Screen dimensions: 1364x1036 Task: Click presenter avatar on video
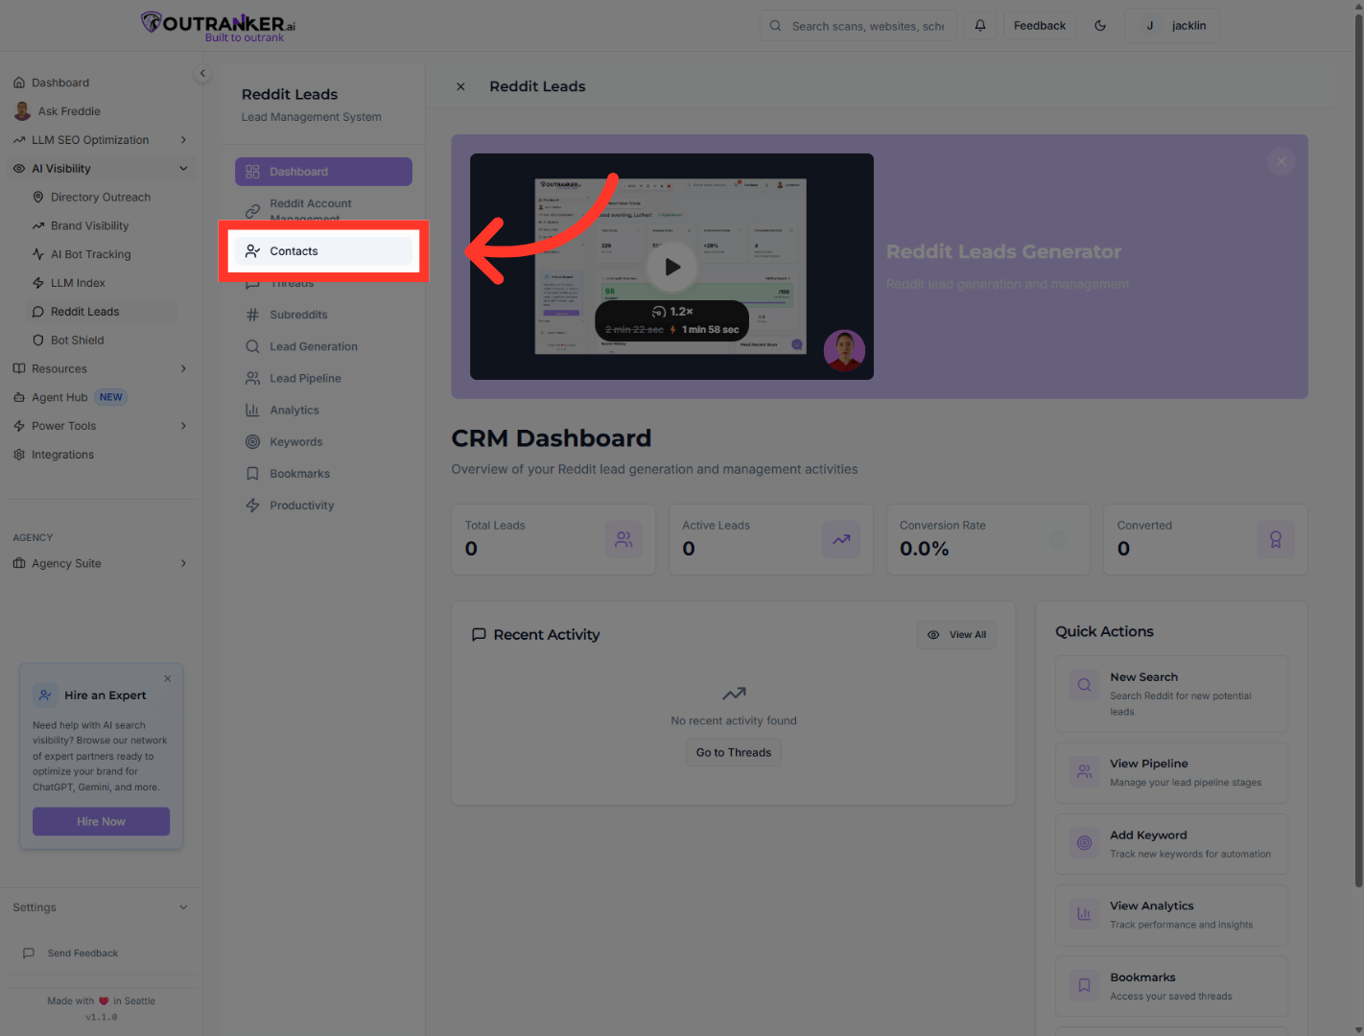[x=844, y=351]
